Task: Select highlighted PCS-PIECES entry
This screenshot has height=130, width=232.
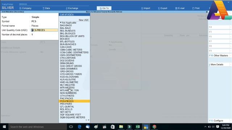Action: click(x=74, y=101)
